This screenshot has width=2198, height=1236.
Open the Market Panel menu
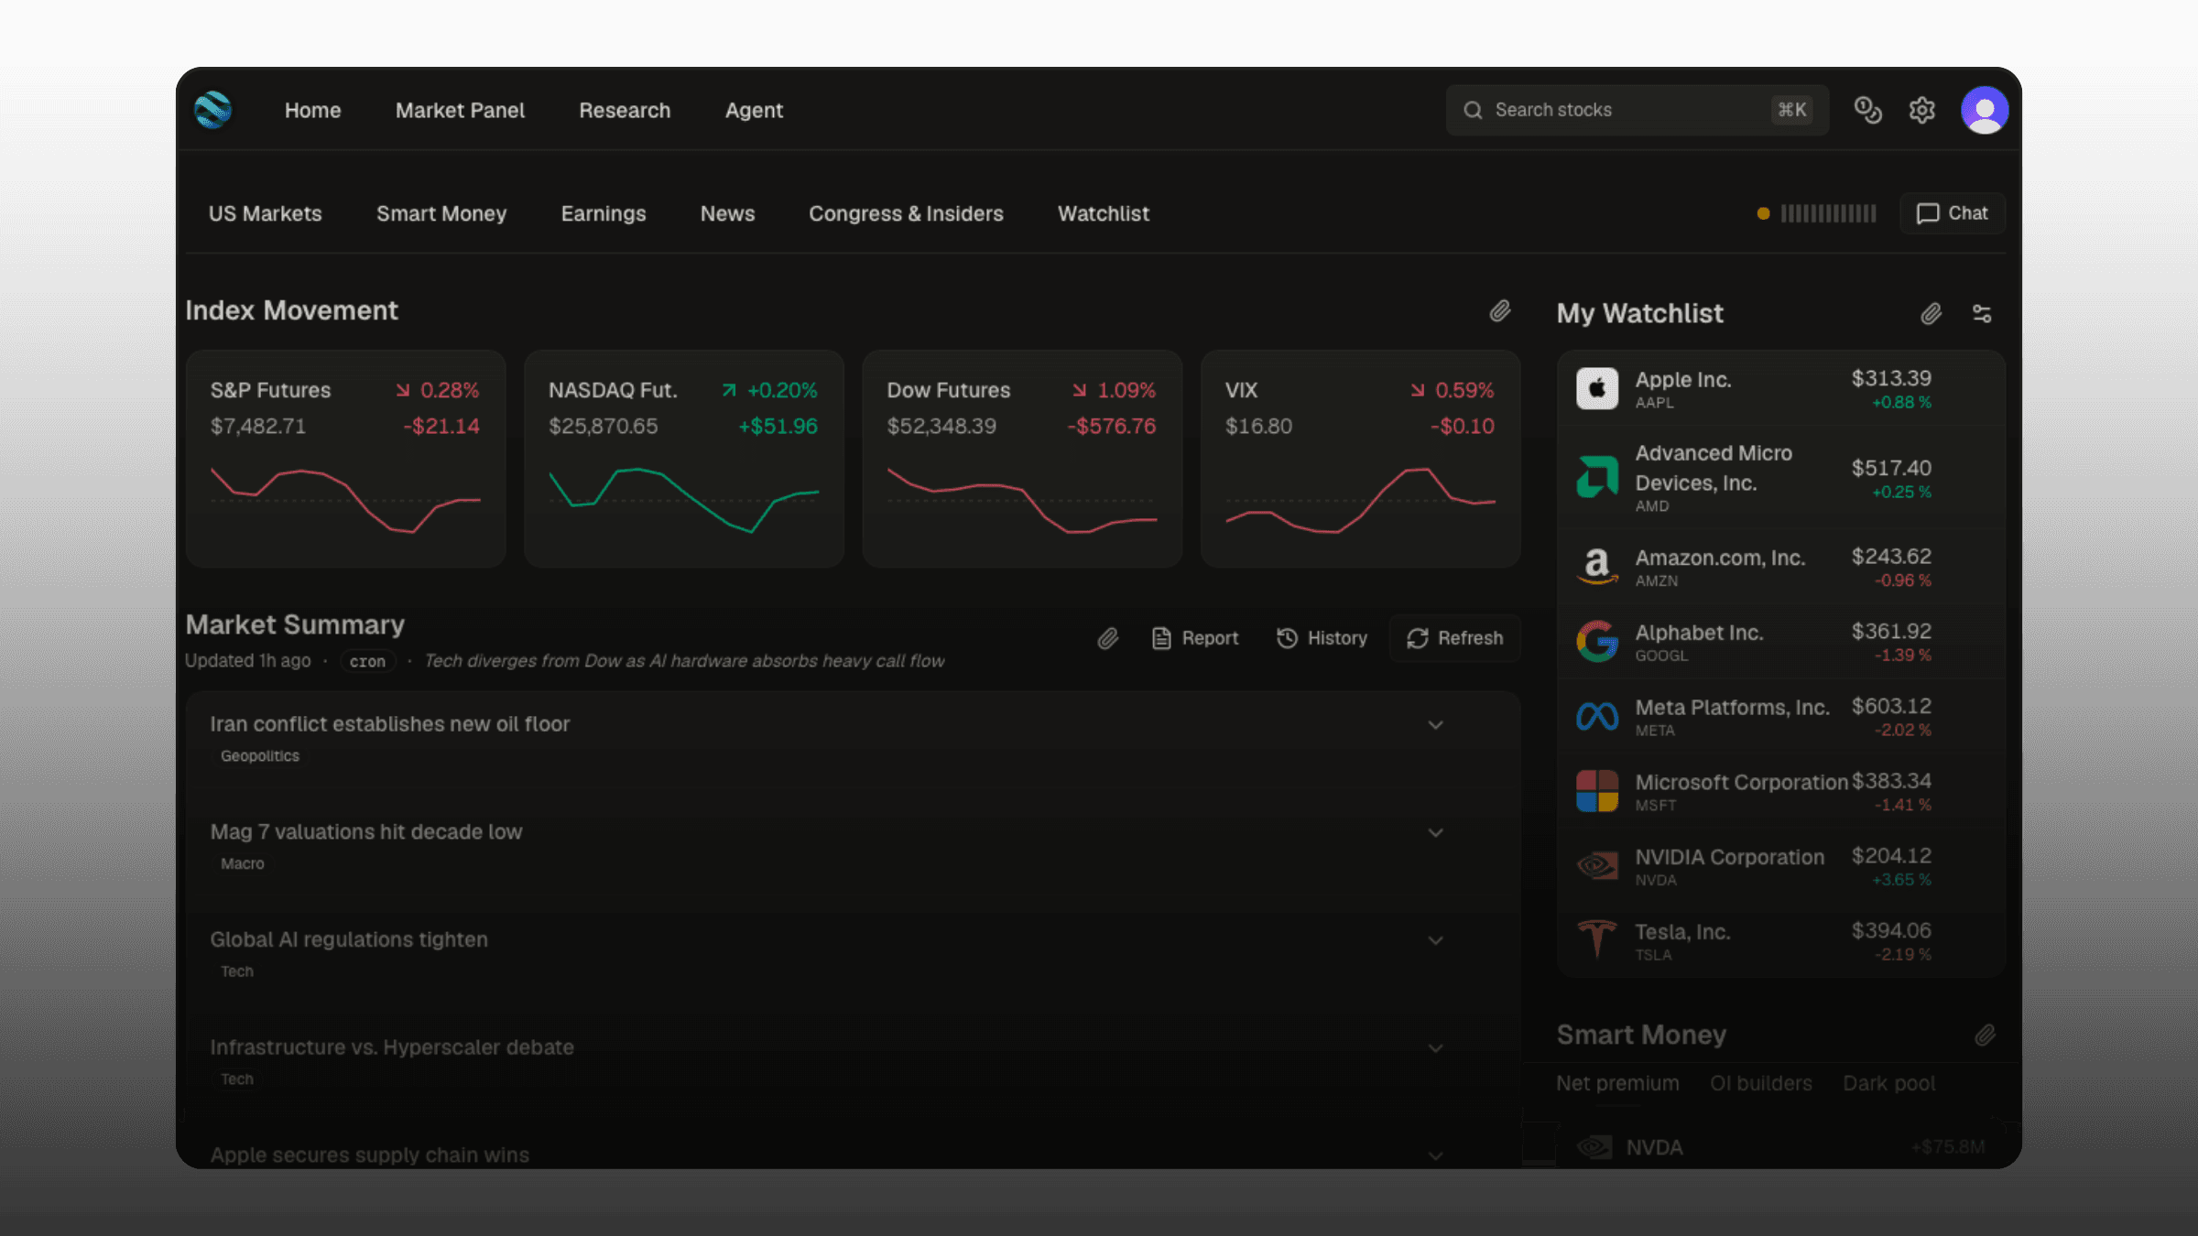click(x=460, y=110)
